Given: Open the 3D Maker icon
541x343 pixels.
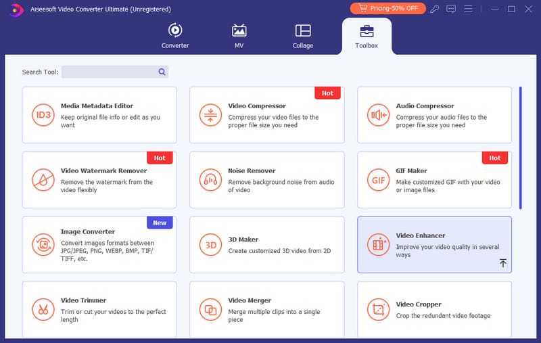Looking at the screenshot, I should [210, 245].
